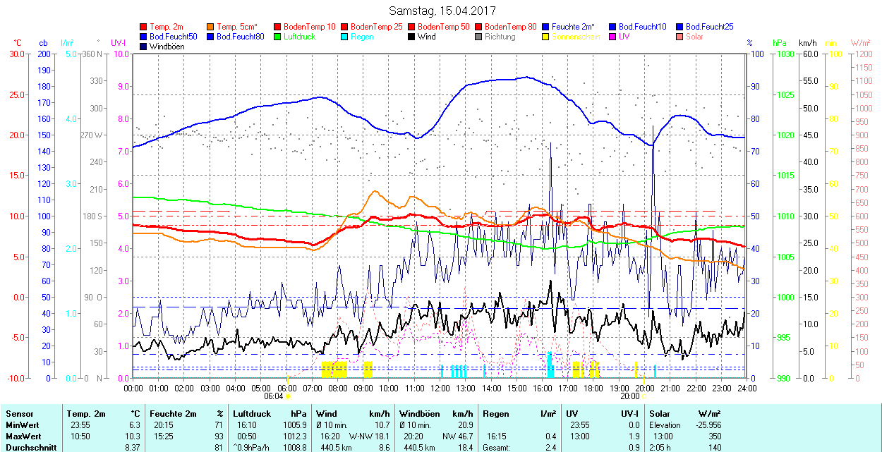Click the cyan Regen legend swatch
Image resolution: width=882 pixels, height=452 pixels.
[x=344, y=37]
